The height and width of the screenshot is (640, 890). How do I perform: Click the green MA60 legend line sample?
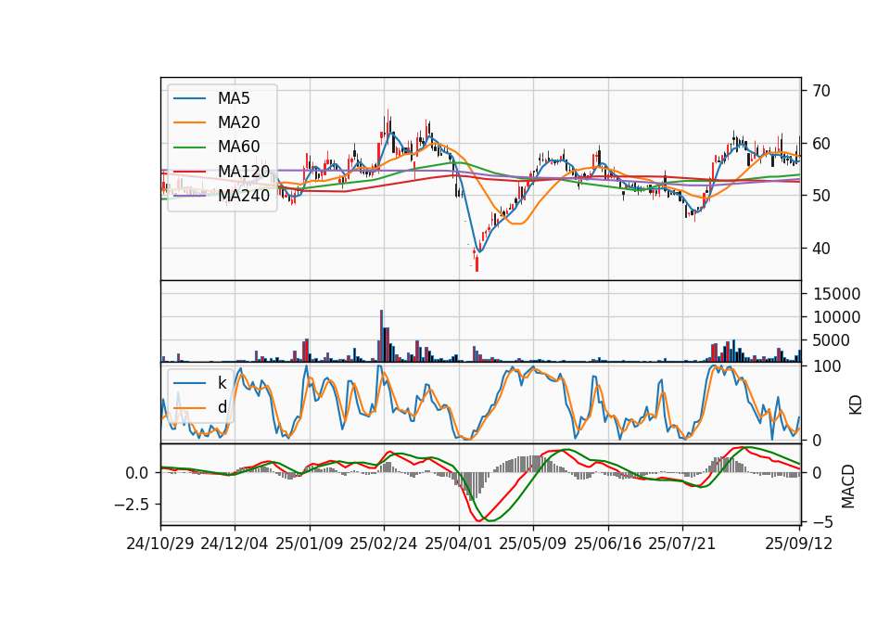point(189,147)
